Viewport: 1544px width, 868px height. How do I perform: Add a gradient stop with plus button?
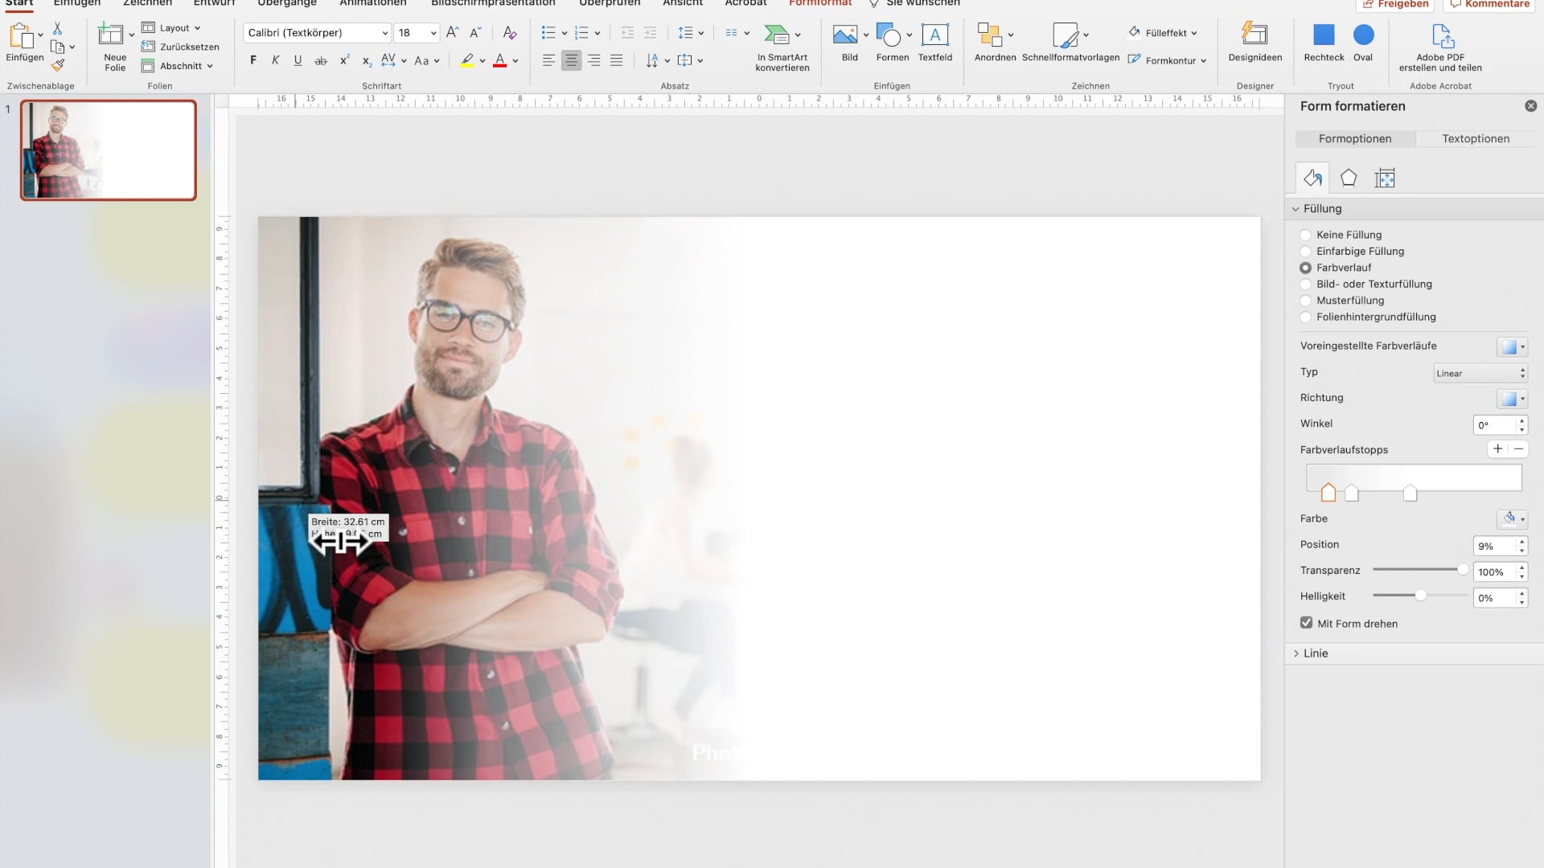pos(1497,449)
